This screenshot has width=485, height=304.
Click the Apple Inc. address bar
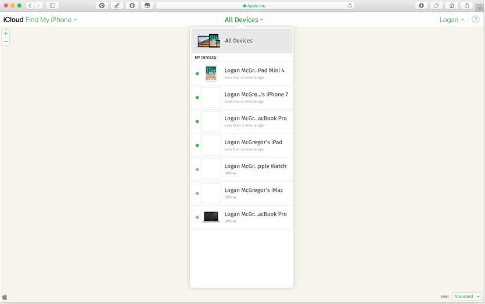[255, 6]
